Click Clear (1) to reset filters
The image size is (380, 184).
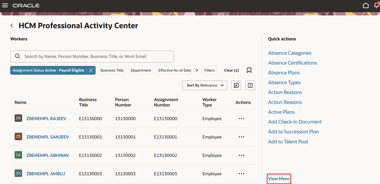[231, 70]
